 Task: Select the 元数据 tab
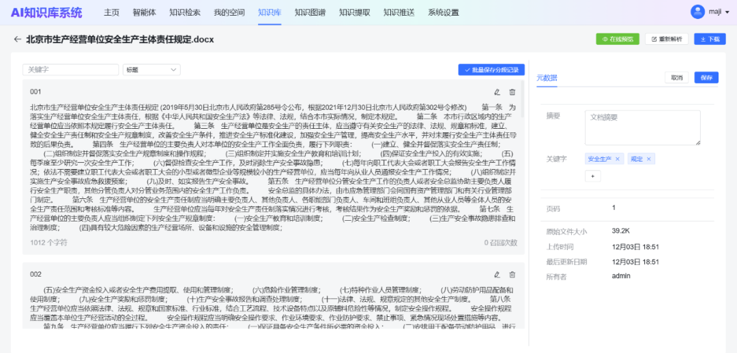[x=547, y=78]
